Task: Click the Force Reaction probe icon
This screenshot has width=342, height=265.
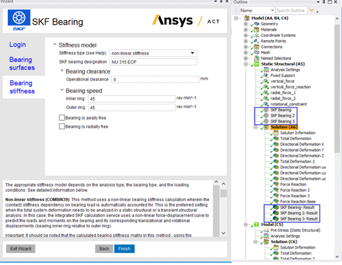Action: [276, 185]
